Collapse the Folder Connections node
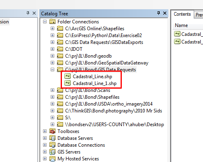203x162 pixels. [x=45, y=22]
